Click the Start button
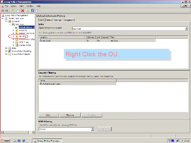The image size is (191, 143). pyautogui.click(x=5, y=141)
